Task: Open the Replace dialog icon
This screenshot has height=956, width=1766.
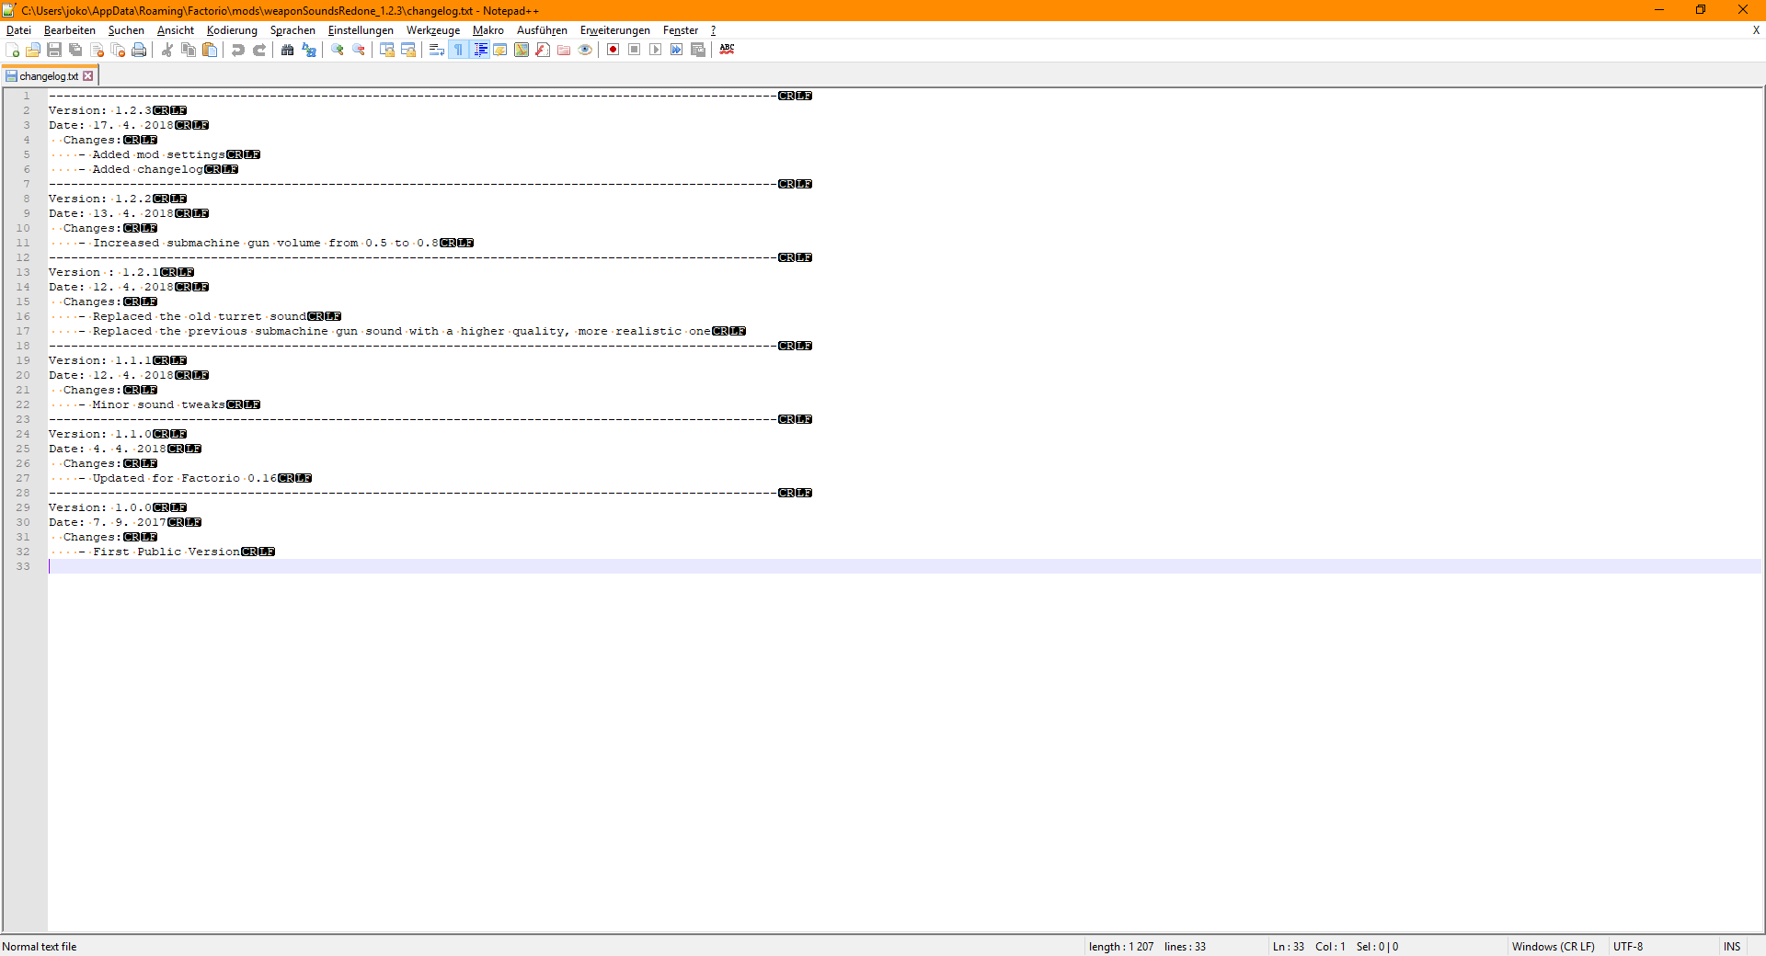Action: 309,50
